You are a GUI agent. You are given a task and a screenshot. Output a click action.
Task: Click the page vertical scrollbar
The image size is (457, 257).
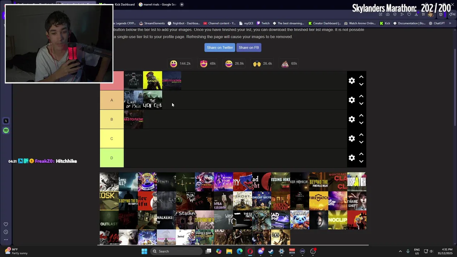point(455,87)
